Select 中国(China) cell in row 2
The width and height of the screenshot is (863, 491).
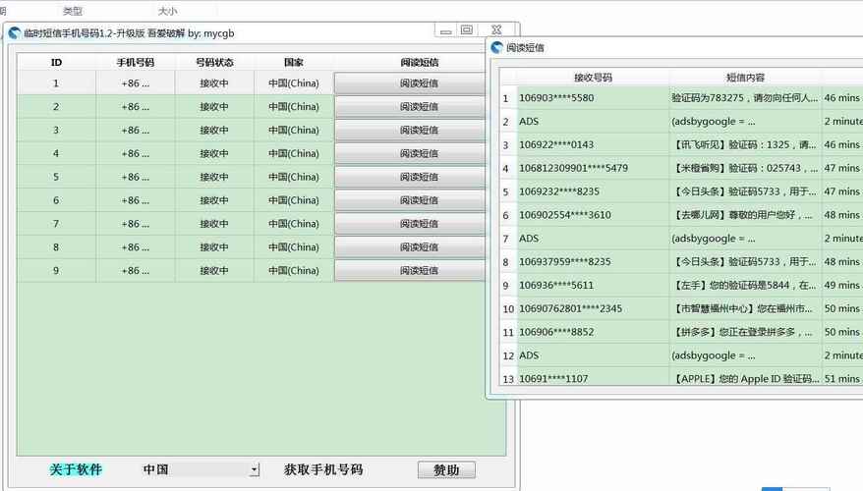(x=293, y=107)
